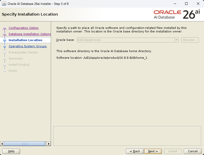The image size is (204, 155).
Task: Click into the Oracle base path field
Action: pos(126,40)
